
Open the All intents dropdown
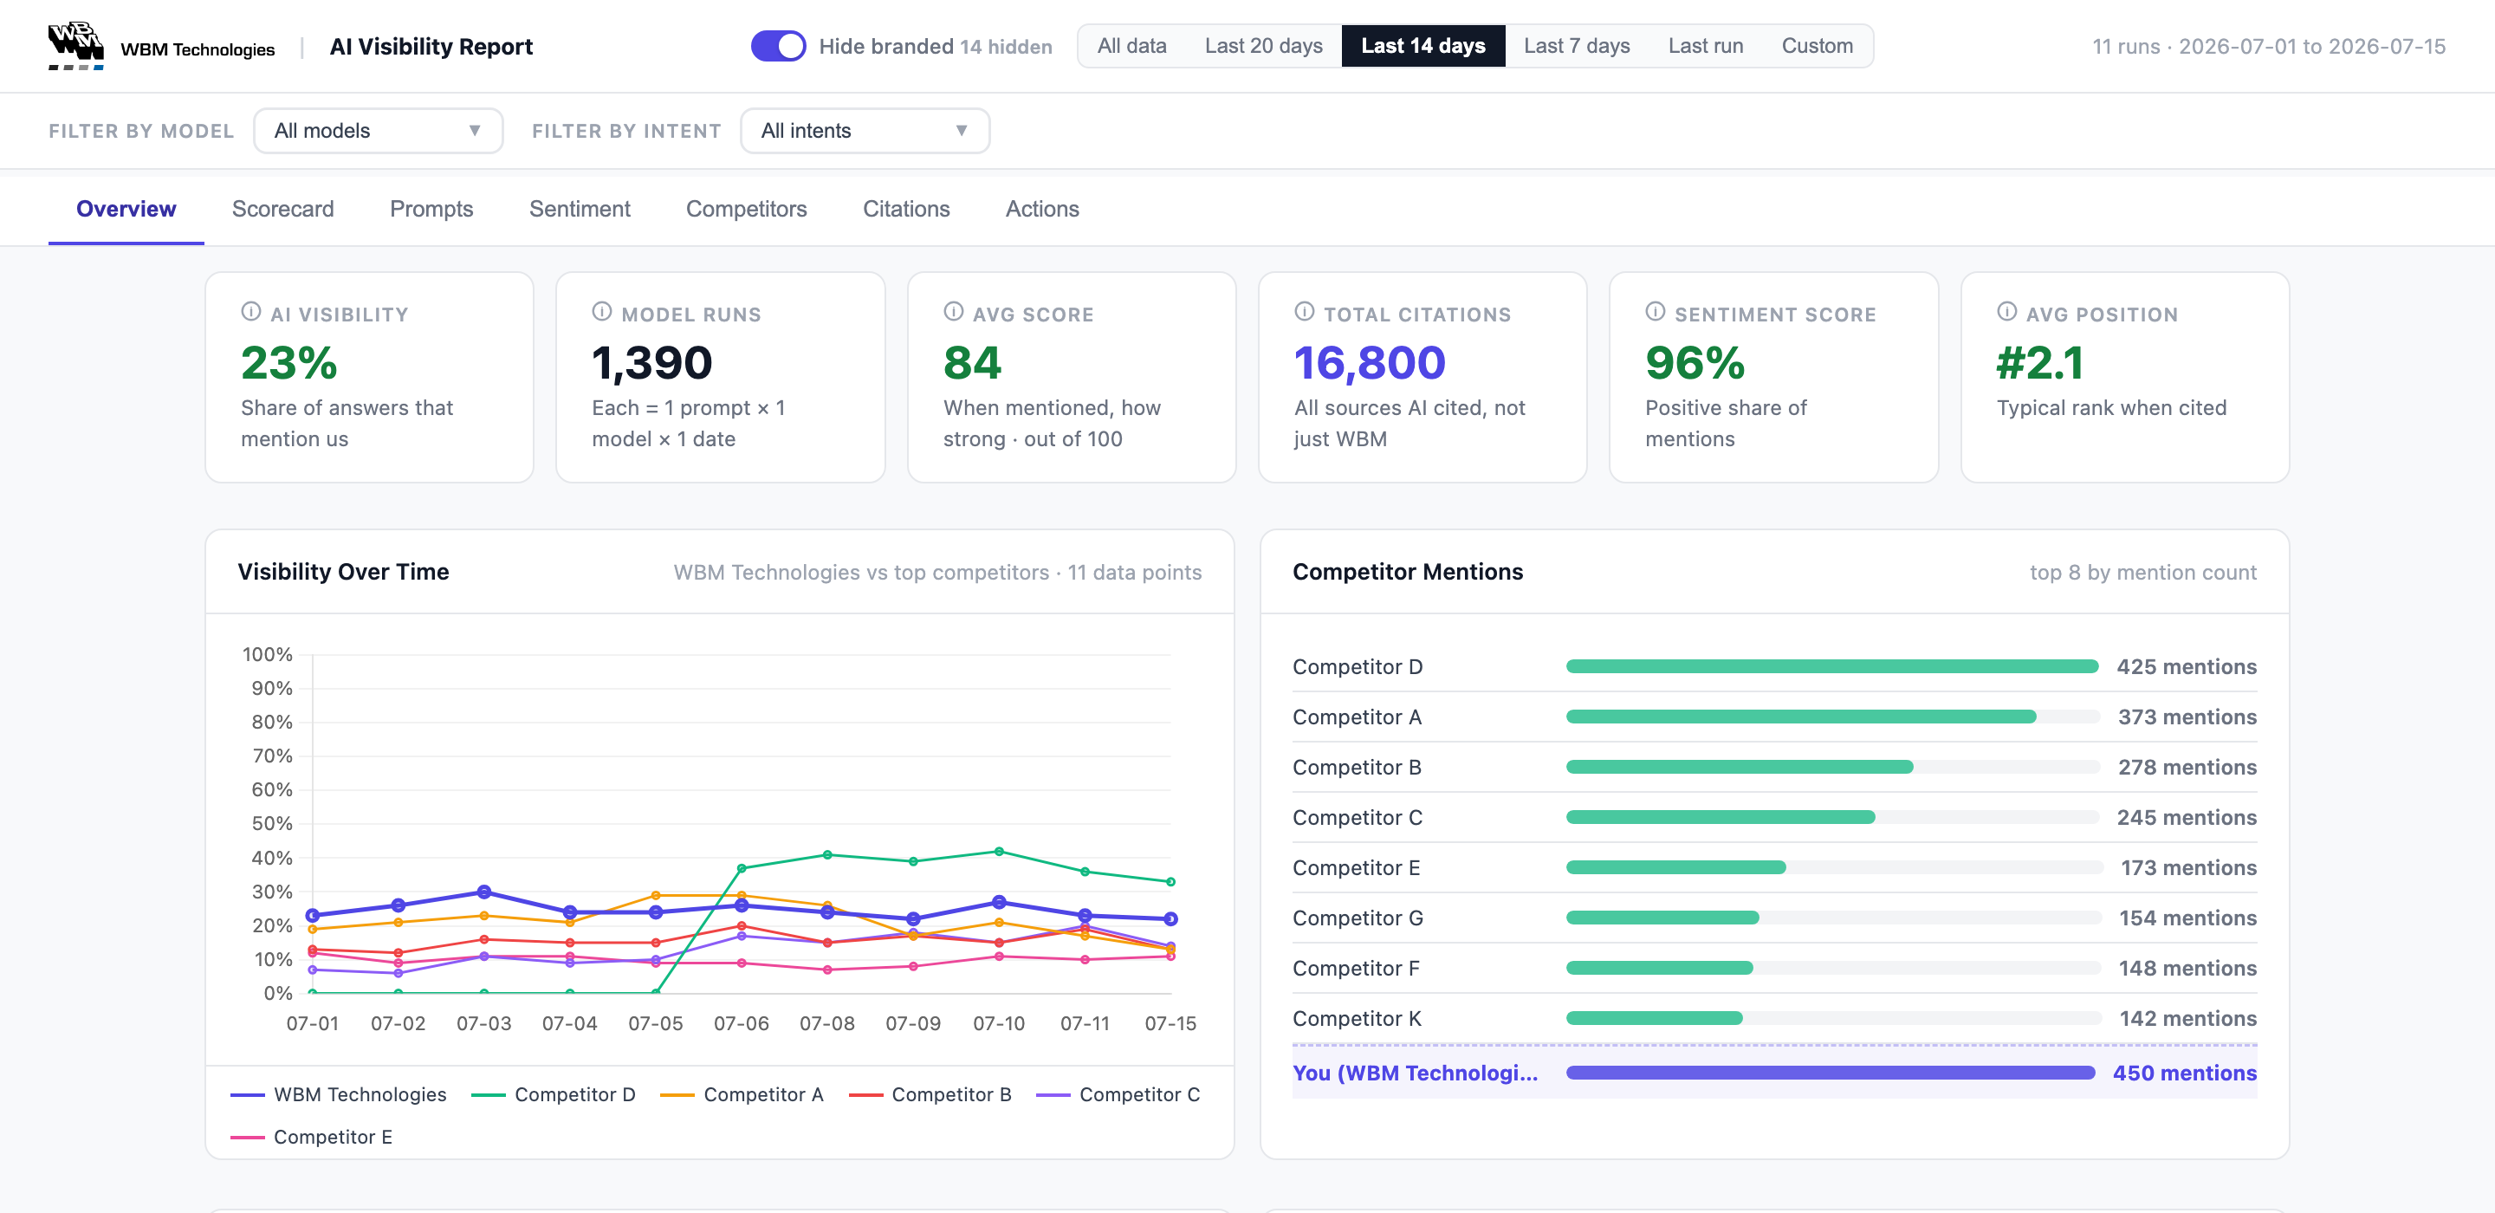[x=864, y=131]
